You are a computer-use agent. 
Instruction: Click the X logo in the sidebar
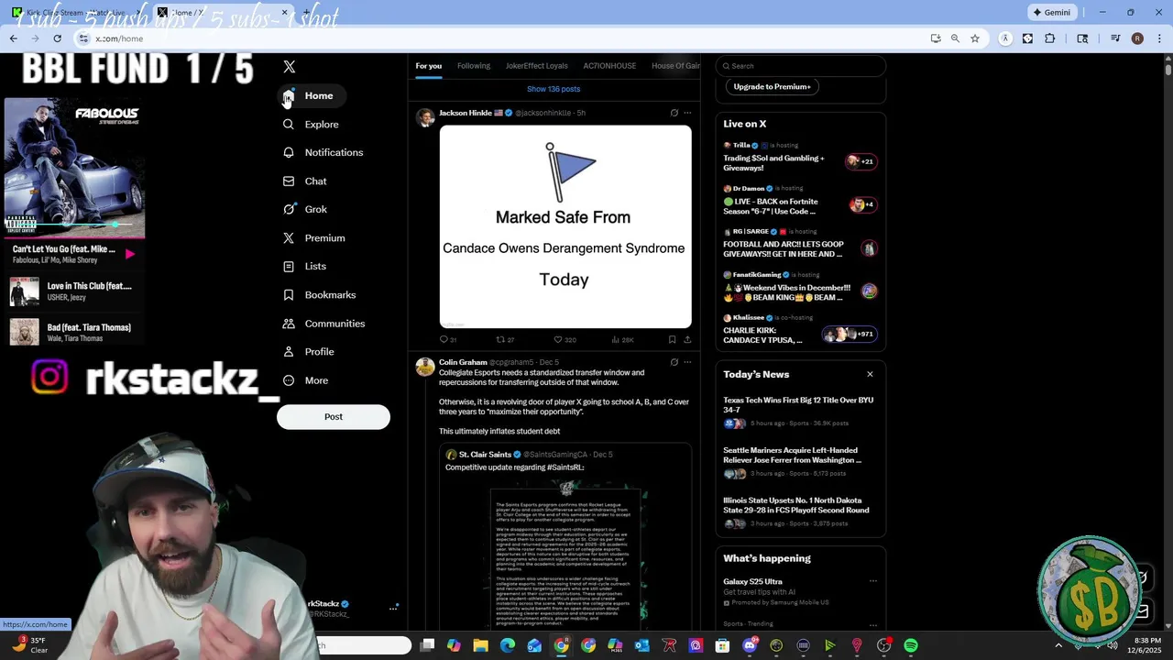290,67
